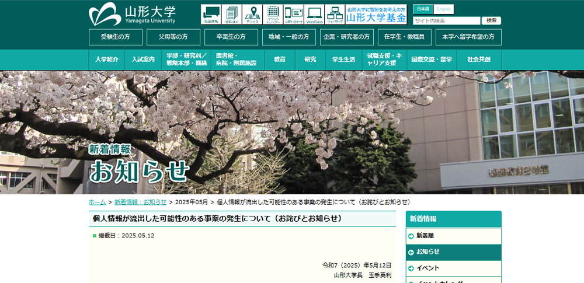Image resolution: width=584 pixels, height=283 pixels.
Task: Focus the サイト内検索 search field
Action: coord(447,21)
